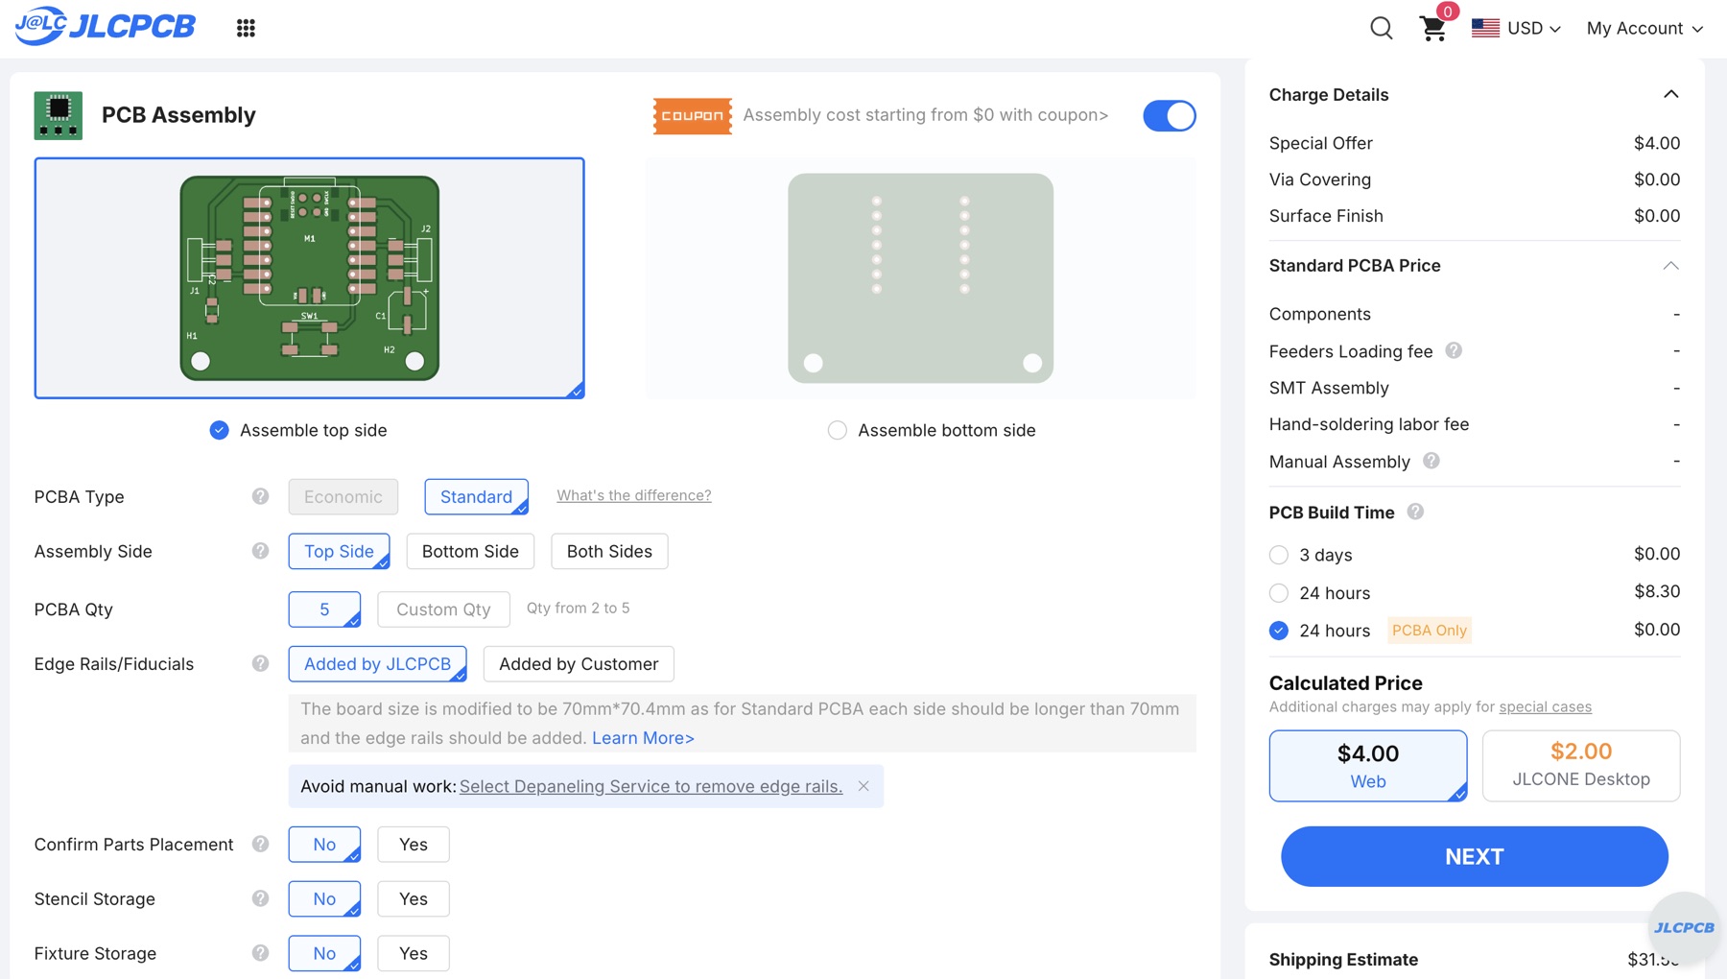Choose Both Sides assembly
Screen dimensions: 1727x979
pyautogui.click(x=609, y=551)
